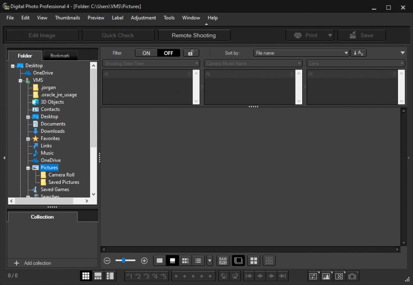Open the navigator palette icon
Screen dimensions: 413x285
pos(339,276)
